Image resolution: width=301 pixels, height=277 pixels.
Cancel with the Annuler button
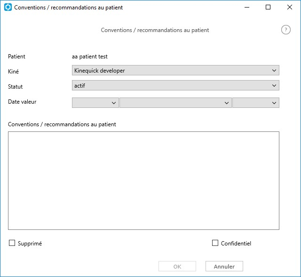[x=224, y=267]
